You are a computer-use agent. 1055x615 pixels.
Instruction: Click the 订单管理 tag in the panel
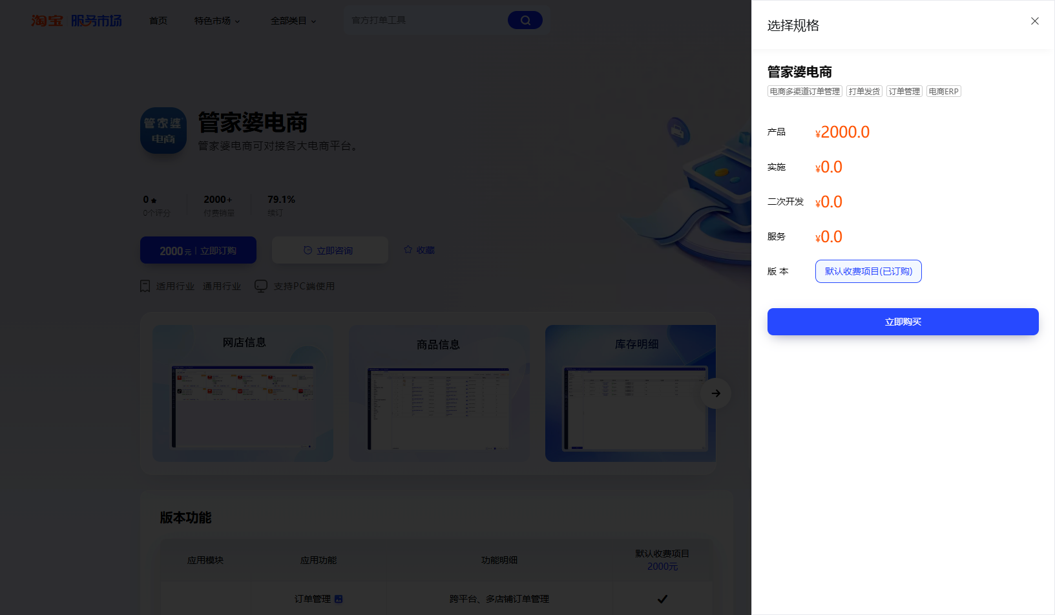click(904, 92)
